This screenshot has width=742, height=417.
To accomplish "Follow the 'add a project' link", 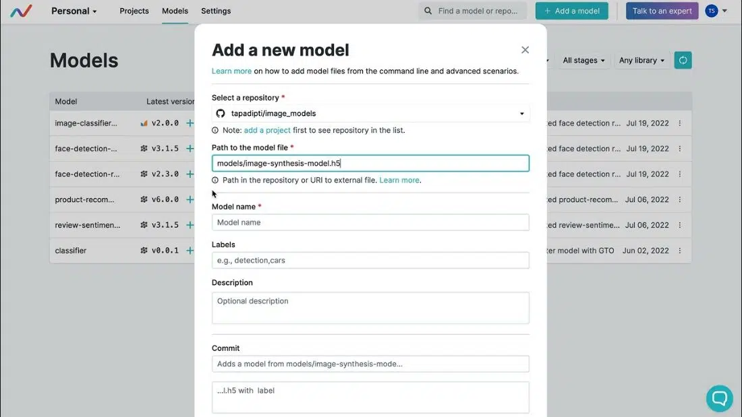I will click(267, 131).
